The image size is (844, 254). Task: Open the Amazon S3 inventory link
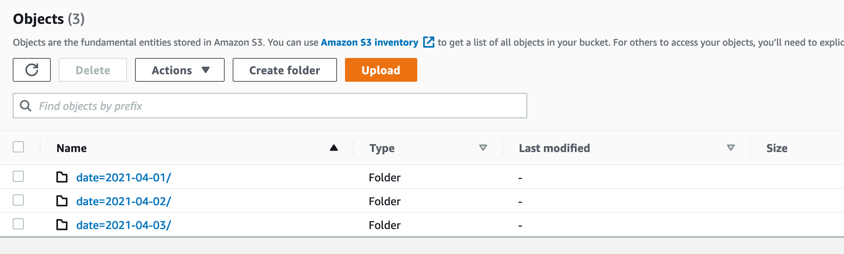coord(369,42)
